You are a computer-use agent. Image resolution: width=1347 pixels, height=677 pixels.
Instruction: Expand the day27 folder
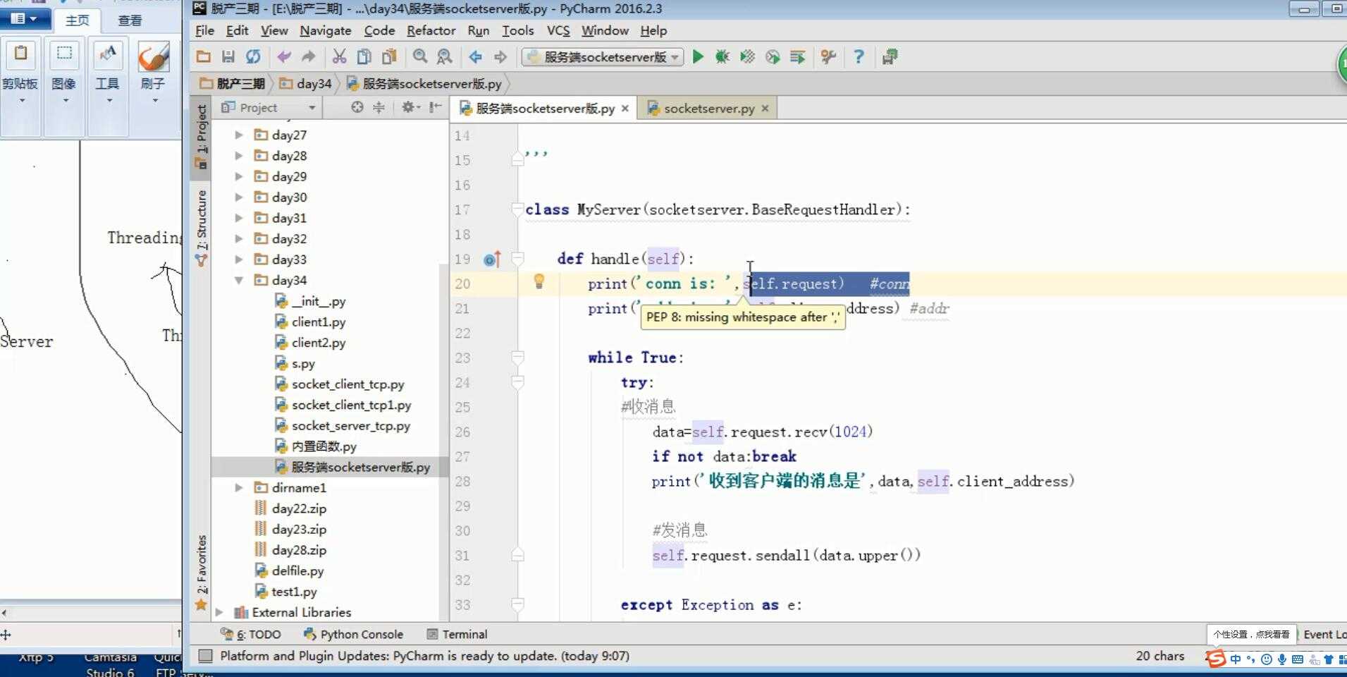(239, 135)
